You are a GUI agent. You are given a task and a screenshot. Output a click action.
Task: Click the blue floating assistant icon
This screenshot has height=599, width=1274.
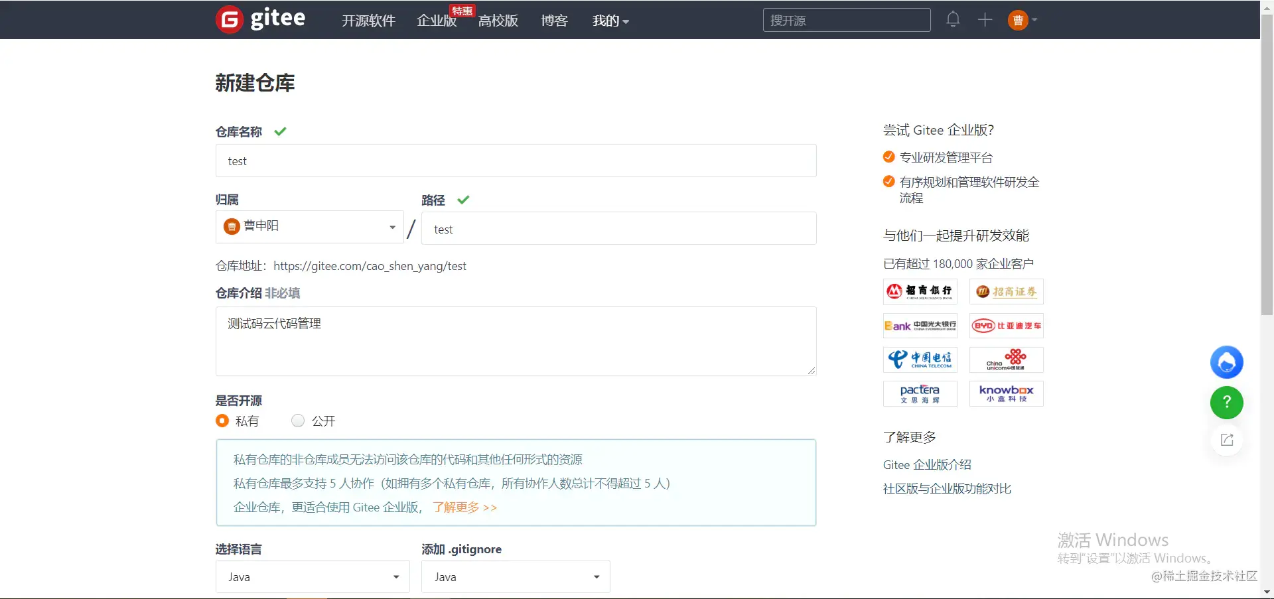coord(1226,362)
